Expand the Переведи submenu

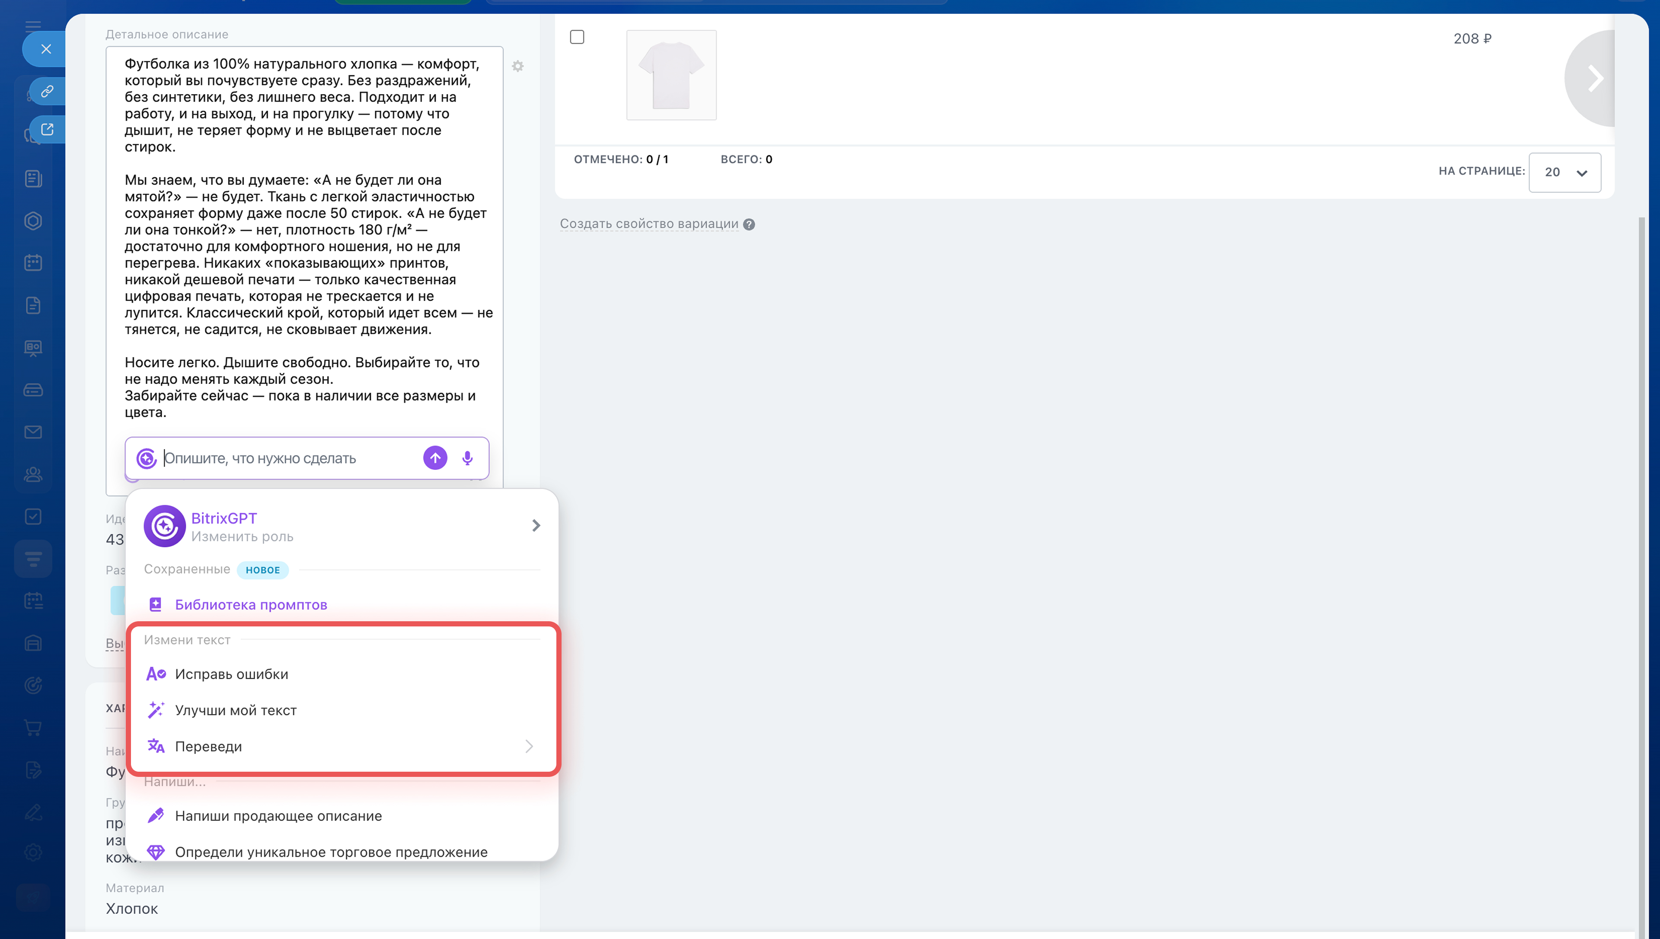click(528, 746)
